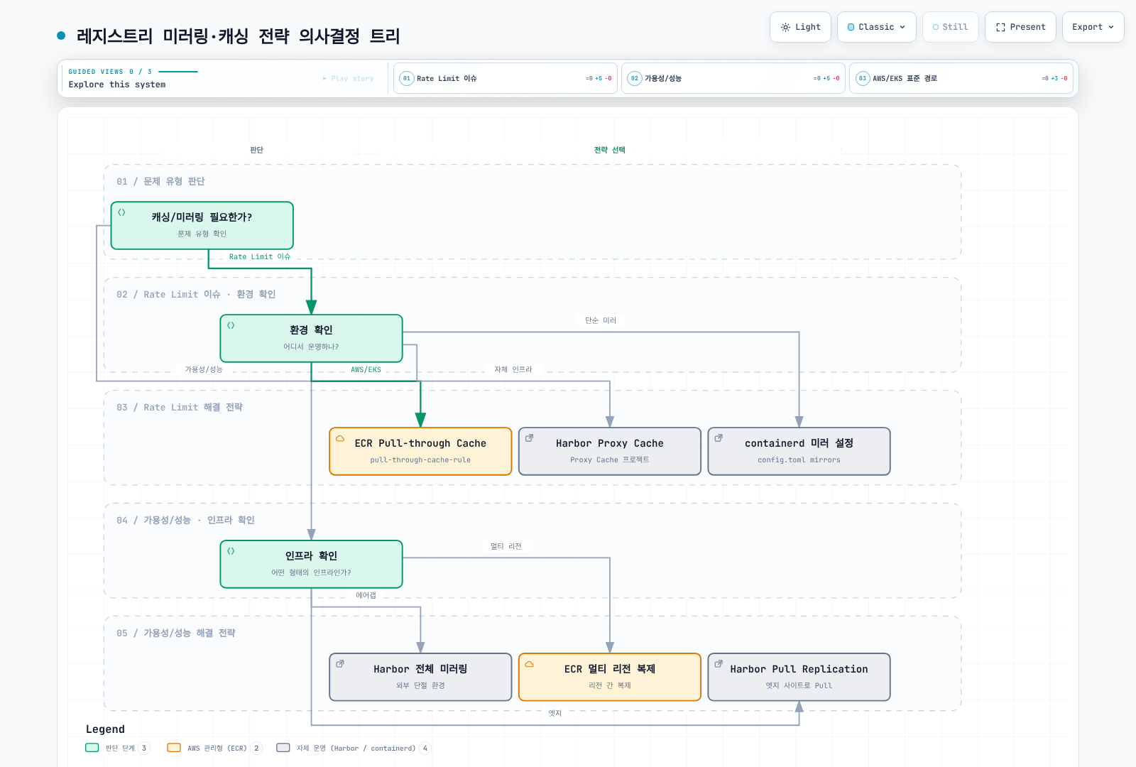The width and height of the screenshot is (1136, 767).
Task: Click the 엣지 edge label
Action: click(555, 714)
